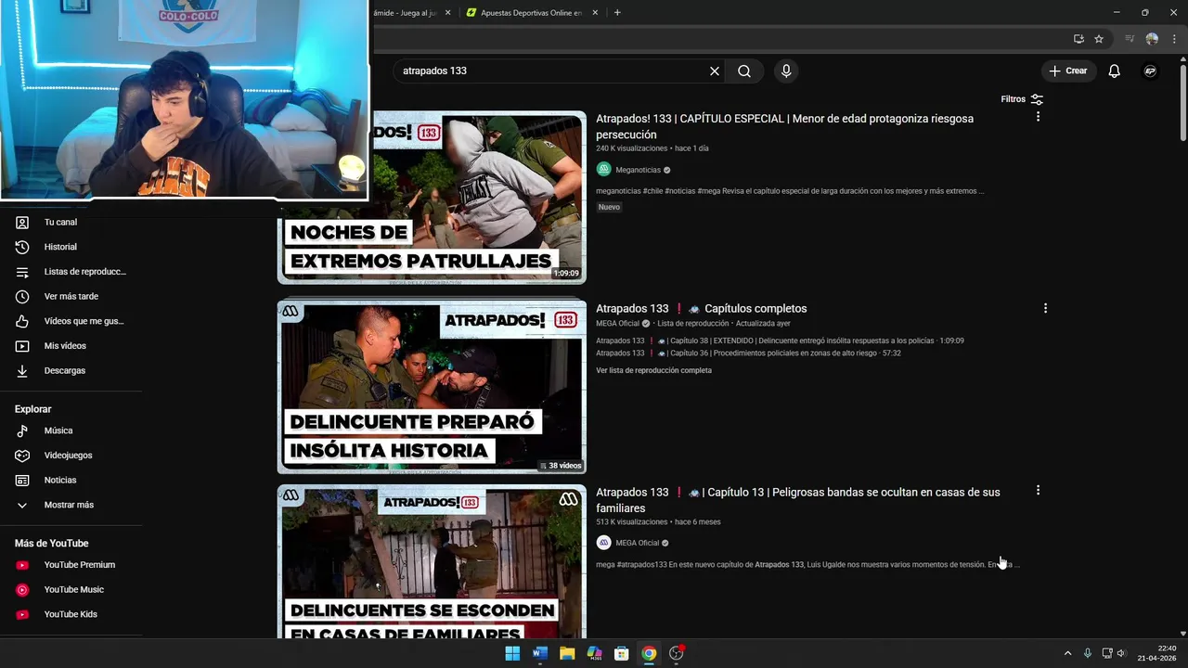Click 'Ver lista de reproducción completa'

tap(653, 370)
